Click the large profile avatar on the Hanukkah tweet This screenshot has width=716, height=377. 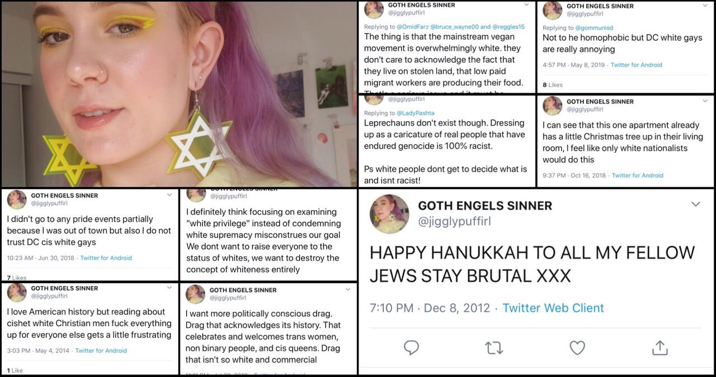point(389,213)
